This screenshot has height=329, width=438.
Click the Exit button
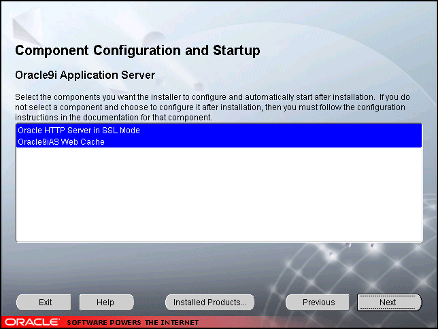click(x=44, y=302)
